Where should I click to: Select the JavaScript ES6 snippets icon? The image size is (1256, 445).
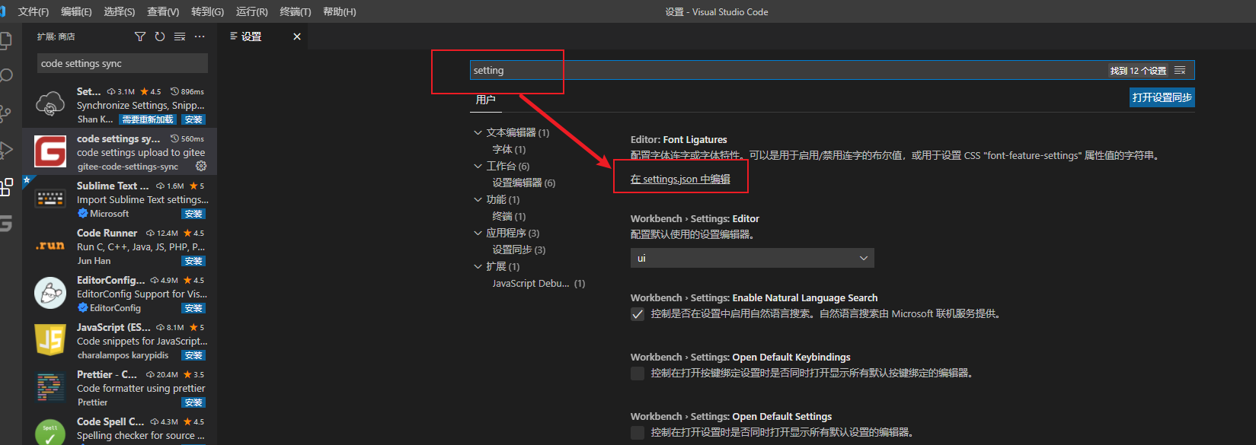(50, 340)
